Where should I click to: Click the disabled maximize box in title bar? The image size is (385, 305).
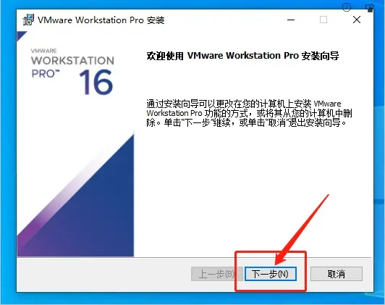(323, 20)
